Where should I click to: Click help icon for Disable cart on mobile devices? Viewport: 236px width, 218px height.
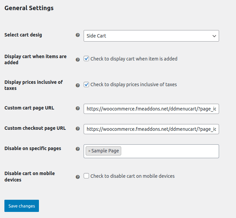(78, 177)
